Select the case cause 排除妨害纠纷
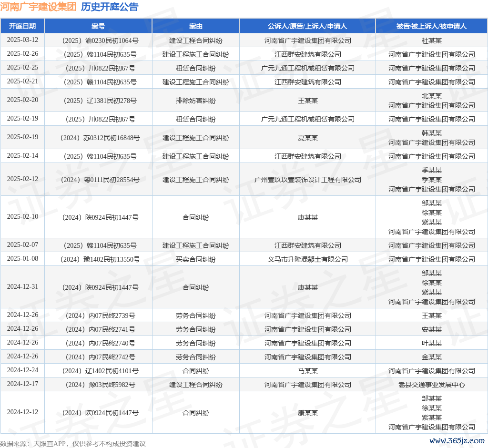 tap(195, 100)
